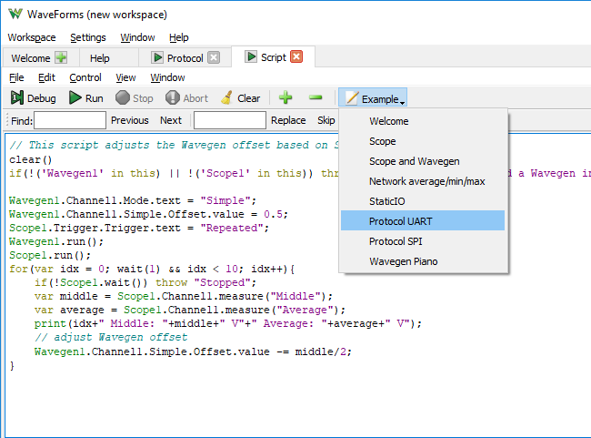591x438 pixels.
Task: Clear output using the broom icon
Action: pos(240,97)
